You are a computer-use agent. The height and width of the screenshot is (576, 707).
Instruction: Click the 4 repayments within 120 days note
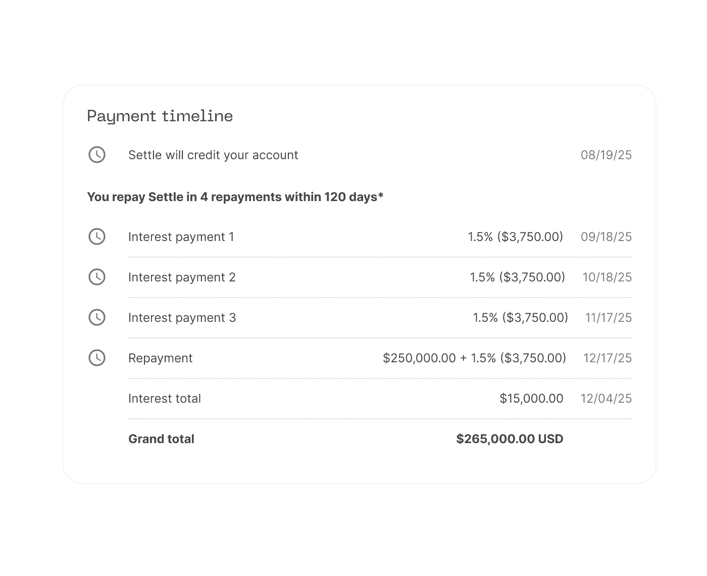(235, 197)
